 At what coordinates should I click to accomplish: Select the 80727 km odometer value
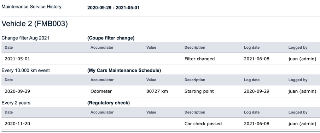[157, 91]
